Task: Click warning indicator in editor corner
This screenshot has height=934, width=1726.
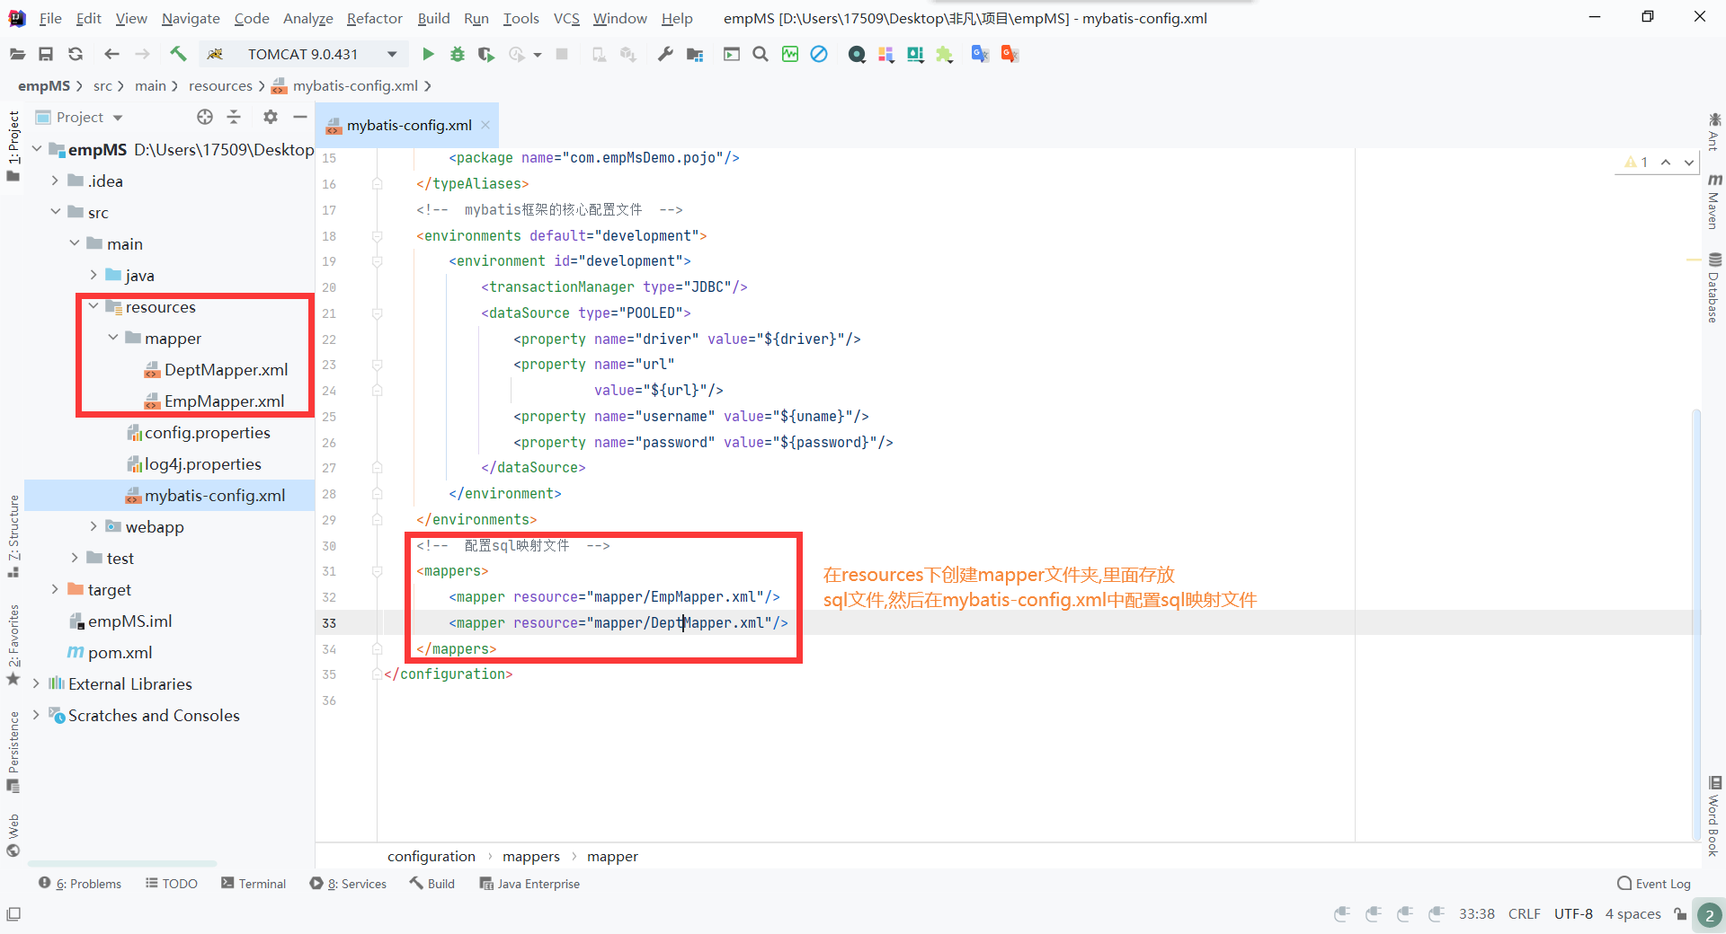Action: point(1636,162)
